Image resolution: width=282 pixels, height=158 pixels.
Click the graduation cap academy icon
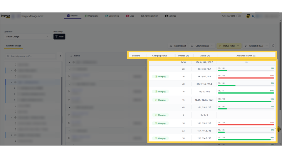[248, 16]
